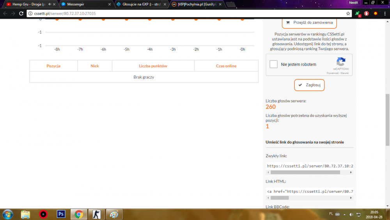The height and width of the screenshot is (220, 390).
Task: Tick the 'Nie jestem robotem' reCAPTCHA checkbox
Action: point(274,65)
